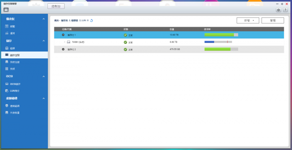292x150 pixels.
Task: Click the blue refresh icon beside LUN: 0
Action: [x=91, y=20]
